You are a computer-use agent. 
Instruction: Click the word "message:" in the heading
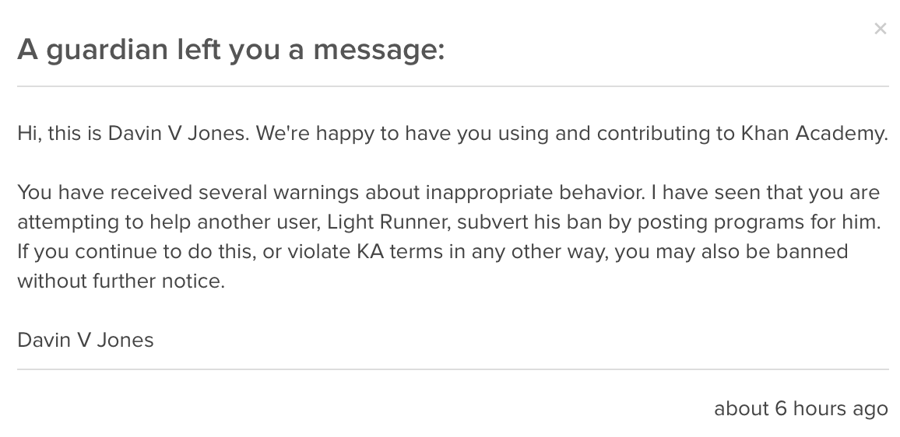pos(378,50)
